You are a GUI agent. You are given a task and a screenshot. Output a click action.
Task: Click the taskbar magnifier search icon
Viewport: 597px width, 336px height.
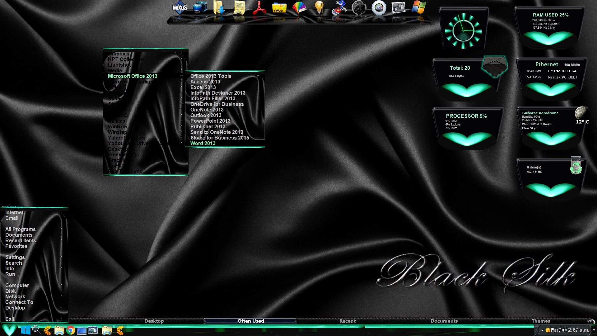click(36, 330)
